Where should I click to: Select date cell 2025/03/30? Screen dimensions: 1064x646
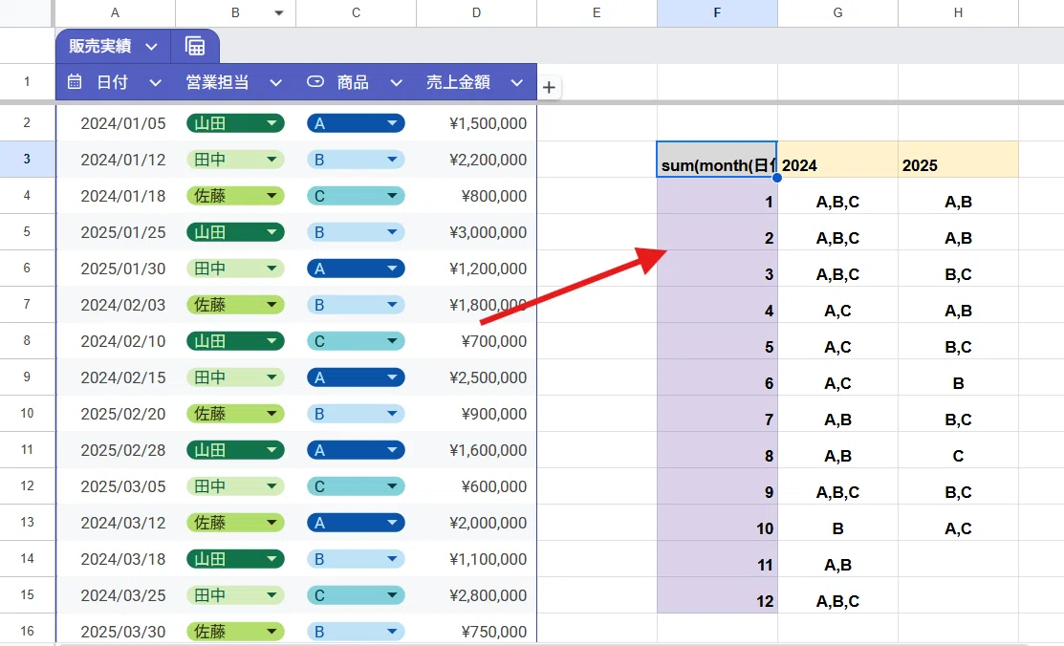click(116, 631)
